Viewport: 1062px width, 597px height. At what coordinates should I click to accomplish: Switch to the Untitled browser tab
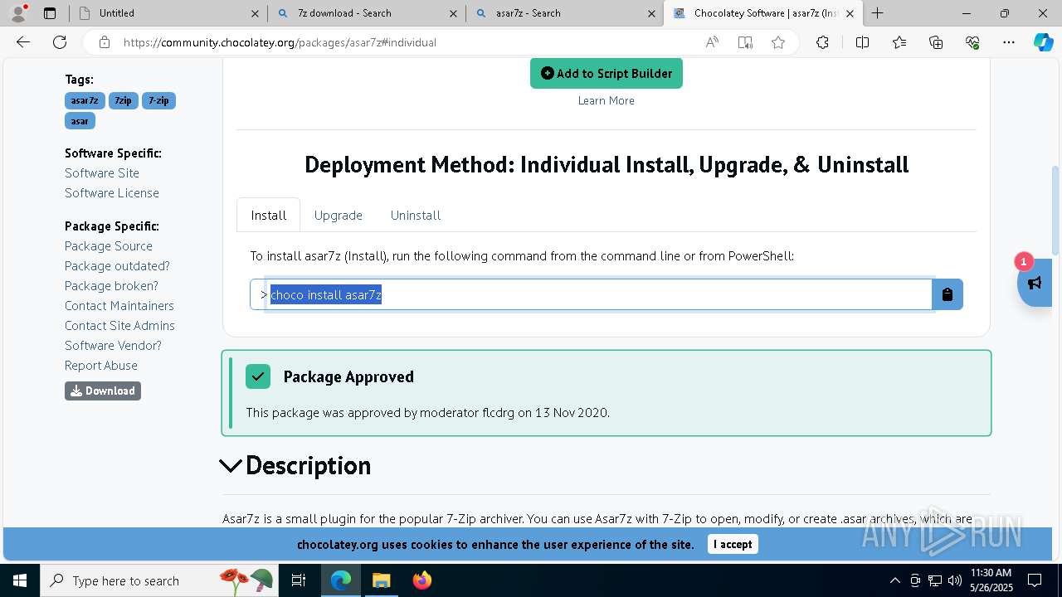tap(167, 13)
